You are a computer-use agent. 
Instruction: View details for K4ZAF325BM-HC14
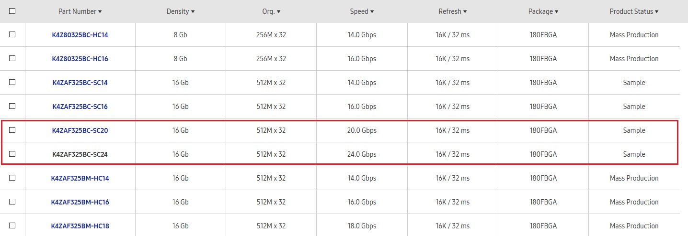tap(80, 178)
